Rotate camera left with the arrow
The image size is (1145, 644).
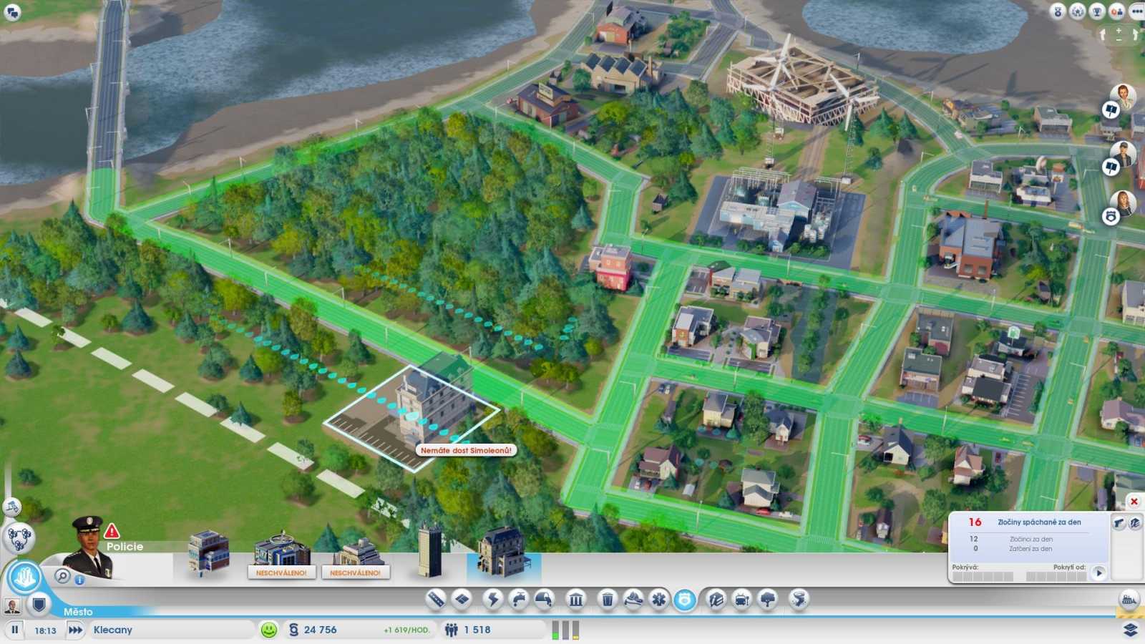[x=1103, y=34]
